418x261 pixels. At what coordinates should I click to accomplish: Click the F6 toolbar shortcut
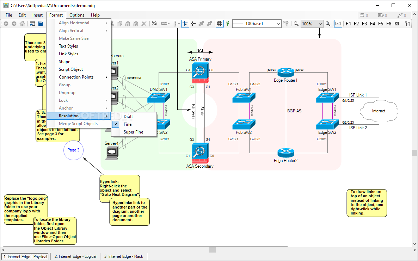click(389, 24)
